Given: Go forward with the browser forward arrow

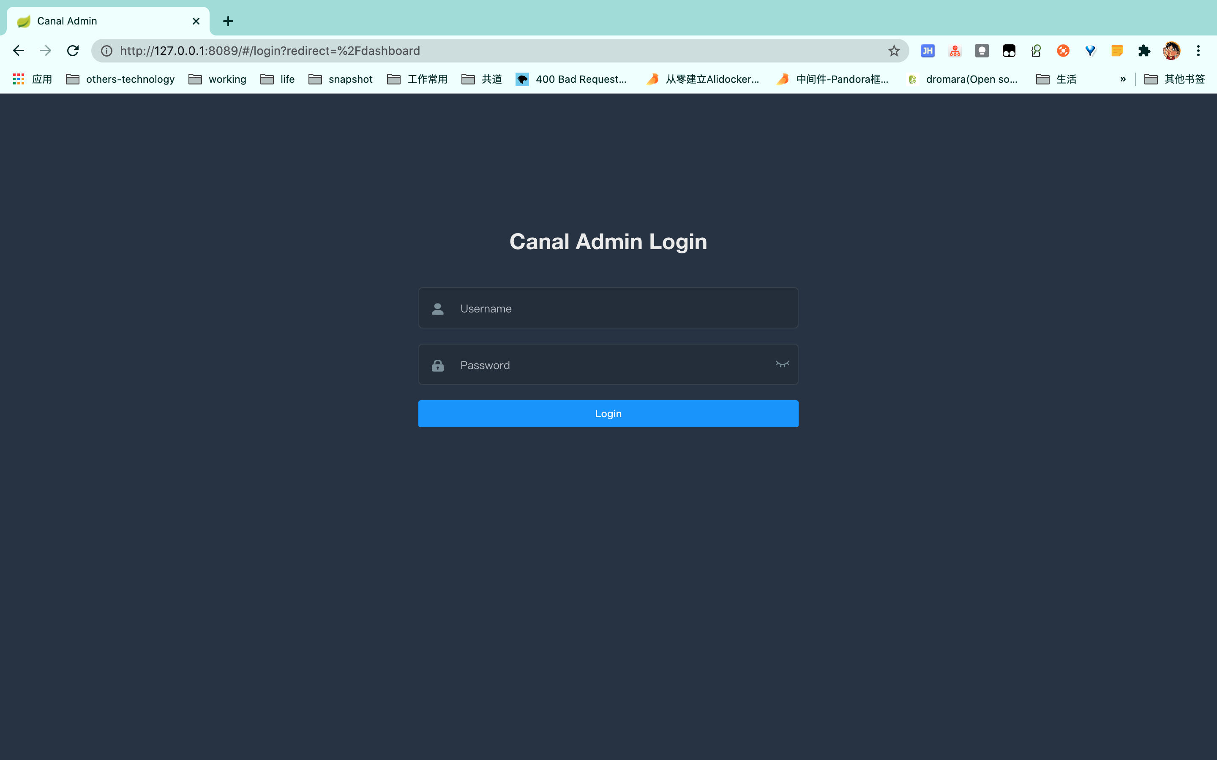Looking at the screenshot, I should (x=46, y=51).
